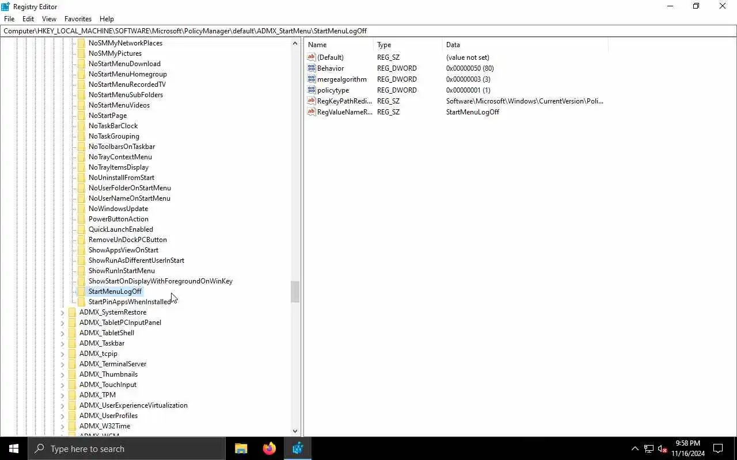Image resolution: width=737 pixels, height=460 pixels.
Task: Expand the ADMX_Thumbnails key
Action: [63, 374]
